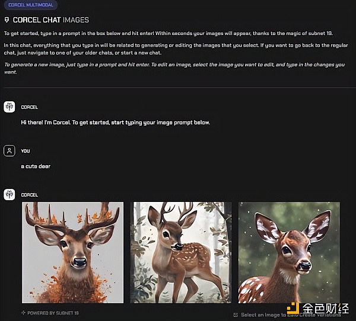Click Powered by Subnet 19 label
Screen dimensions: 356x321
[53, 313]
